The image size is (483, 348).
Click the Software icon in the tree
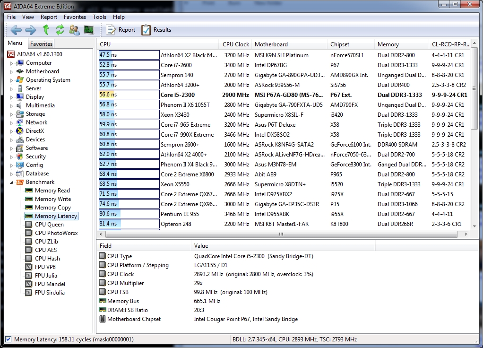[20, 148]
